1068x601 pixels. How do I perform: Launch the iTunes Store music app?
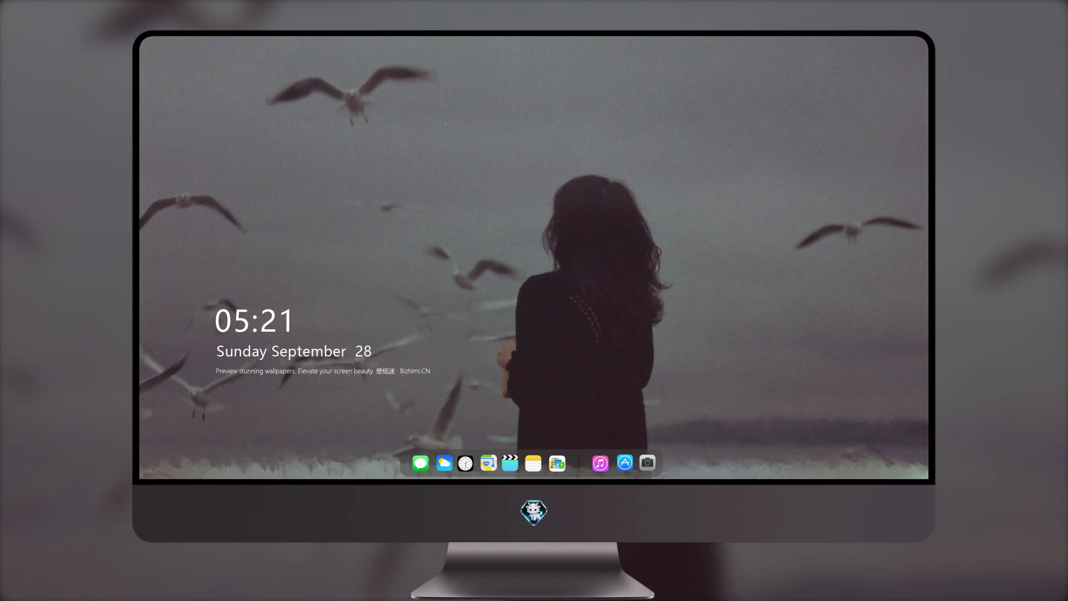pyautogui.click(x=600, y=463)
